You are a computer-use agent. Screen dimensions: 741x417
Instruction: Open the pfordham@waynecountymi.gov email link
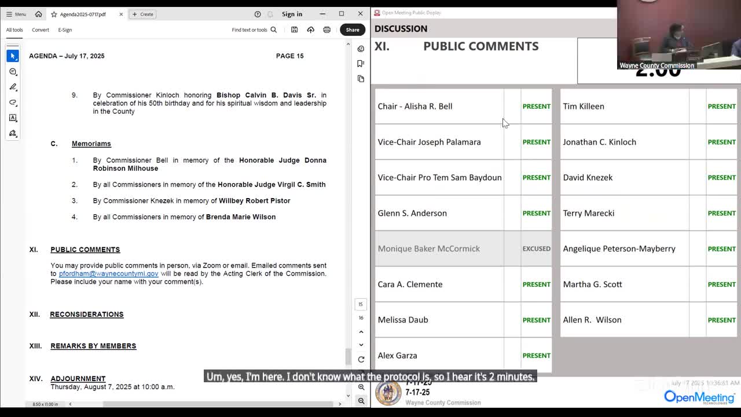click(x=108, y=273)
